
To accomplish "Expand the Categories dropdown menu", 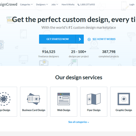I will pyautogui.click(x=26, y=4).
